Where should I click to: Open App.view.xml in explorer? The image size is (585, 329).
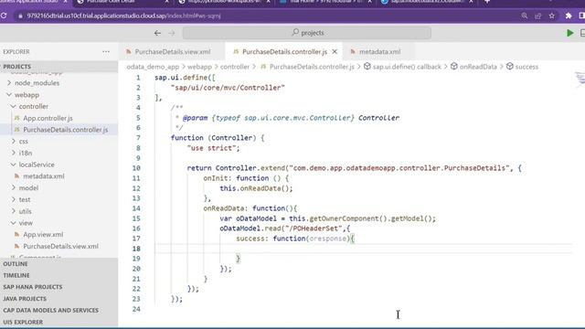coord(43,235)
